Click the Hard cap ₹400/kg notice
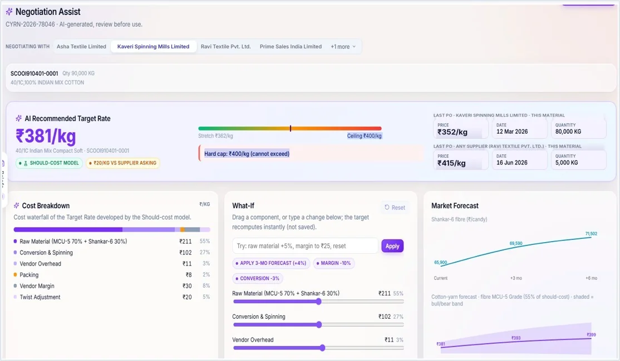The image size is (620, 361). click(x=311, y=154)
